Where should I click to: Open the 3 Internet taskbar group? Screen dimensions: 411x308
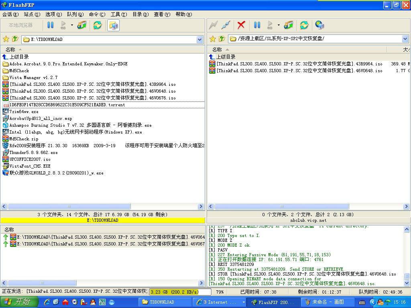click(219, 302)
